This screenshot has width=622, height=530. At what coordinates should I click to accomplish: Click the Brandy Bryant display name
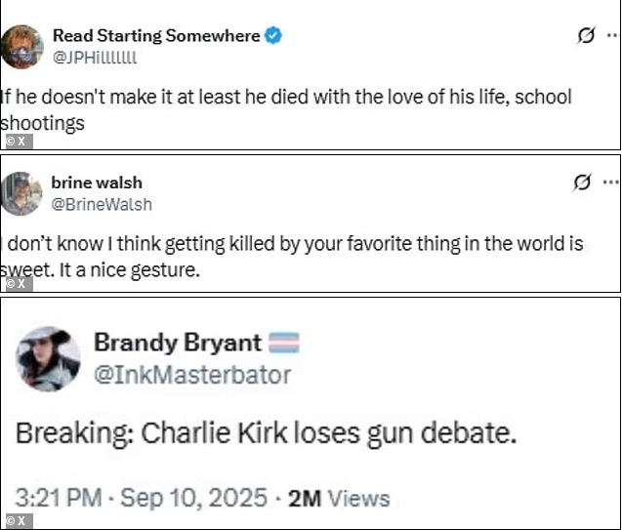coord(178,343)
